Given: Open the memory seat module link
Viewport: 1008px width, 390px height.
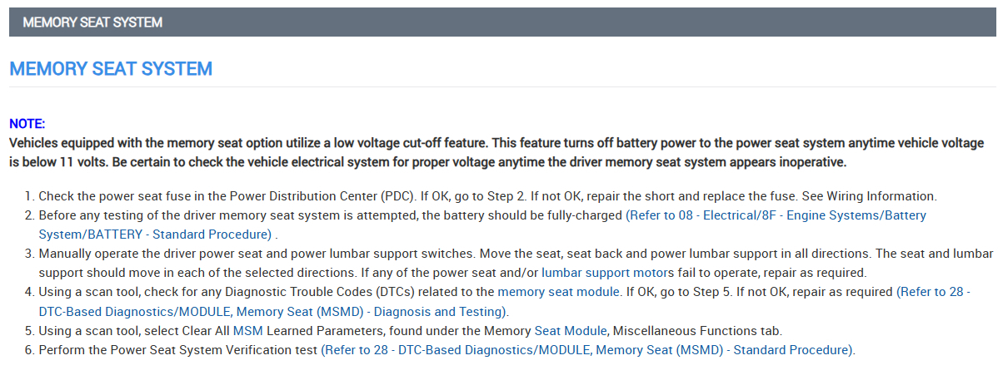Looking at the screenshot, I should pos(558,292).
